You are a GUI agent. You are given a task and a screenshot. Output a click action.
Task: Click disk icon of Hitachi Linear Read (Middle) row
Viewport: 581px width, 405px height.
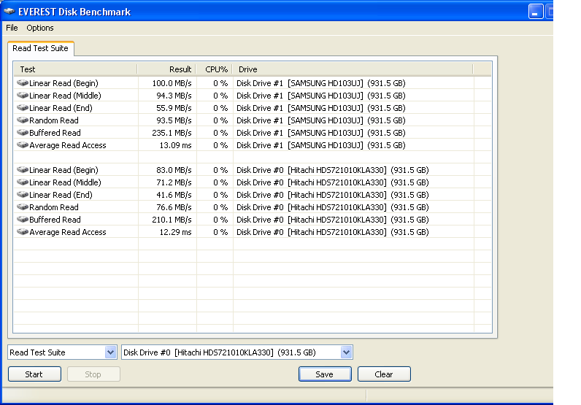coord(23,182)
